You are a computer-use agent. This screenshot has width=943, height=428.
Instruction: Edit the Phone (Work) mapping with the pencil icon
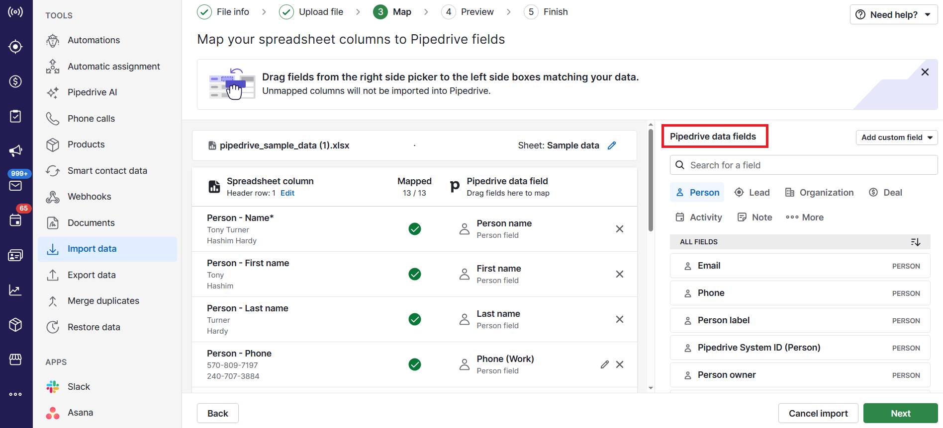coord(604,364)
